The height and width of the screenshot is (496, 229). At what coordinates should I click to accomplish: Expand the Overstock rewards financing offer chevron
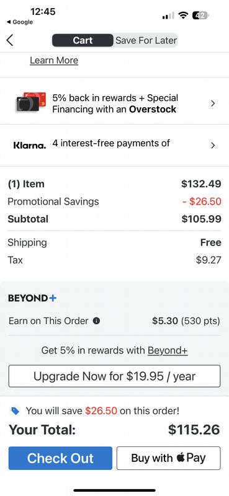213,104
